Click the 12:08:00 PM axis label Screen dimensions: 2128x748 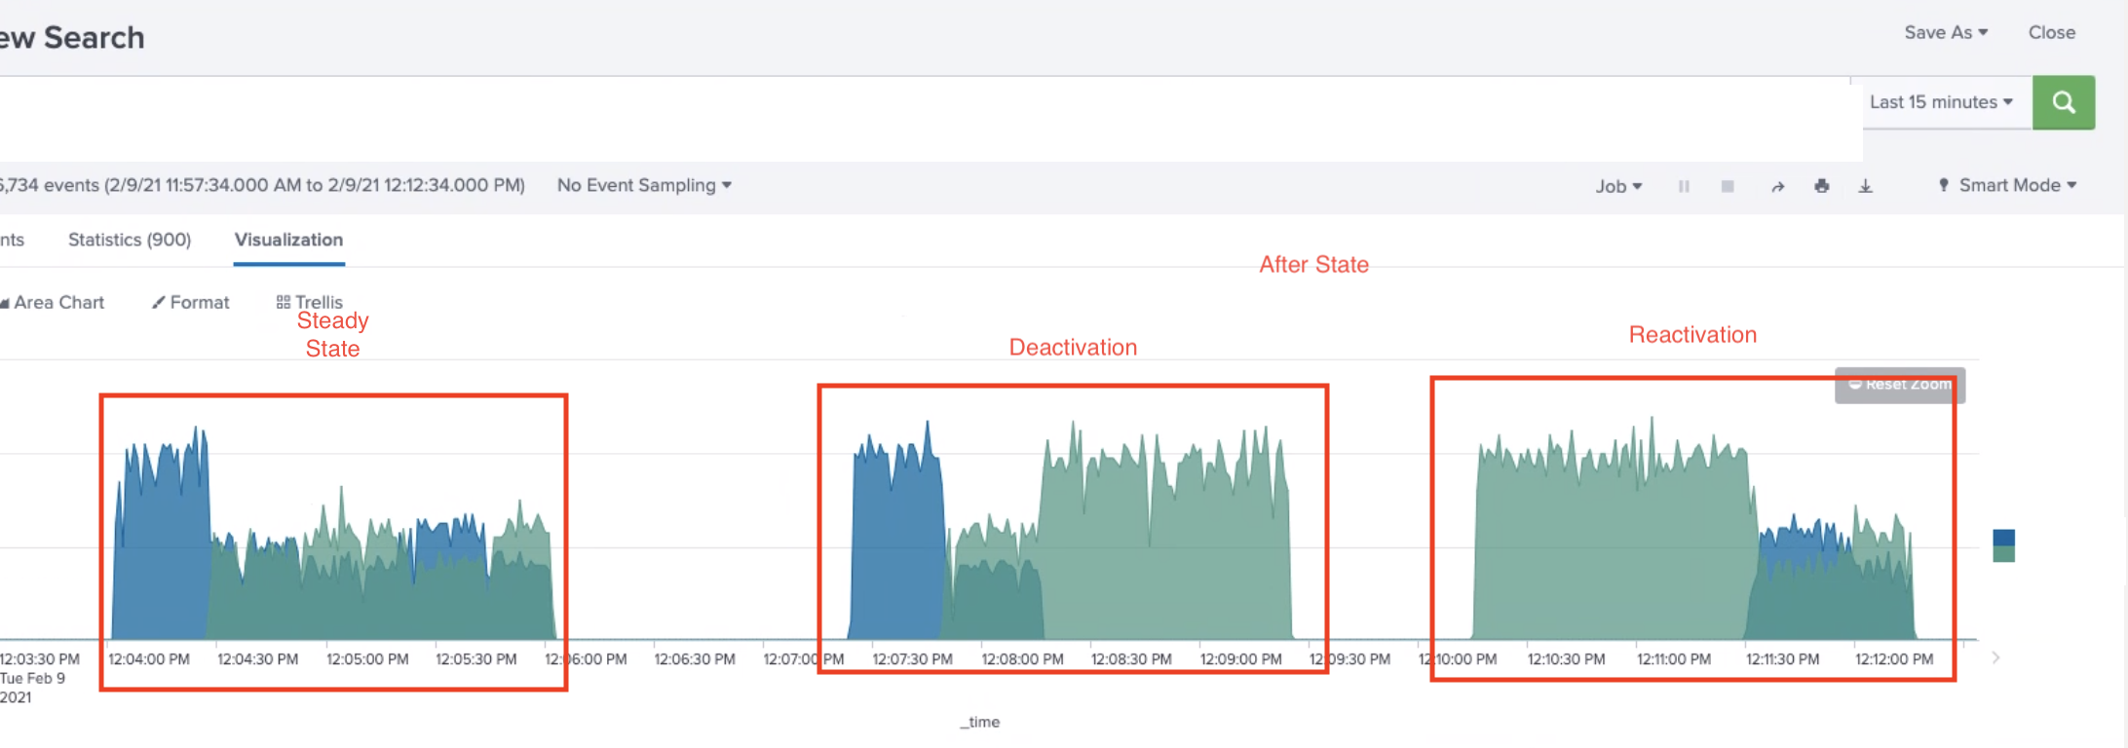[x=1022, y=659]
